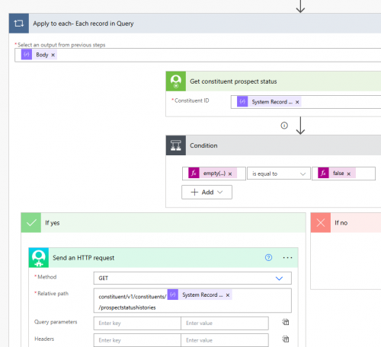Remove the Body token from output field
Image resolution: width=381 pixels, height=347 pixels.
click(53, 55)
